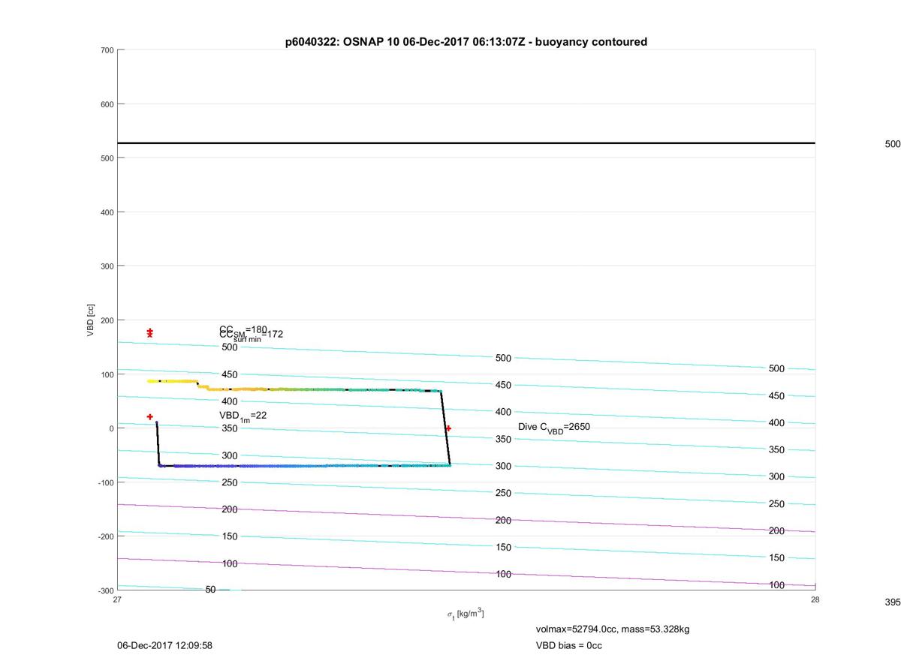This screenshot has width=901, height=664.
Task: Select the "VBD [cc]" y-axis label
Action: tap(90, 320)
